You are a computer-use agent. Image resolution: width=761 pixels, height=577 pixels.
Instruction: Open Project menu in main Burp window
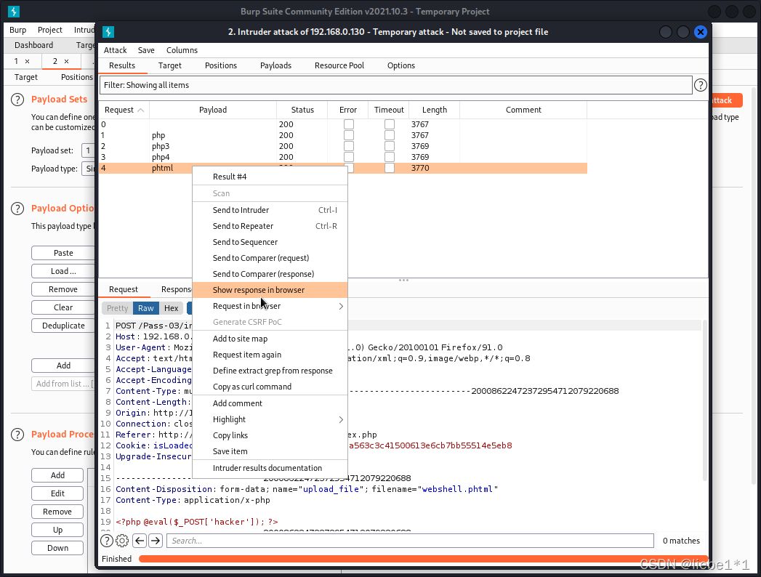point(50,30)
